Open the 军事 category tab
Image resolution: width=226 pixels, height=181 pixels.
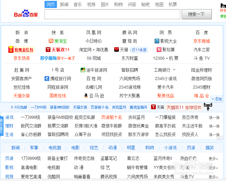click(34, 148)
